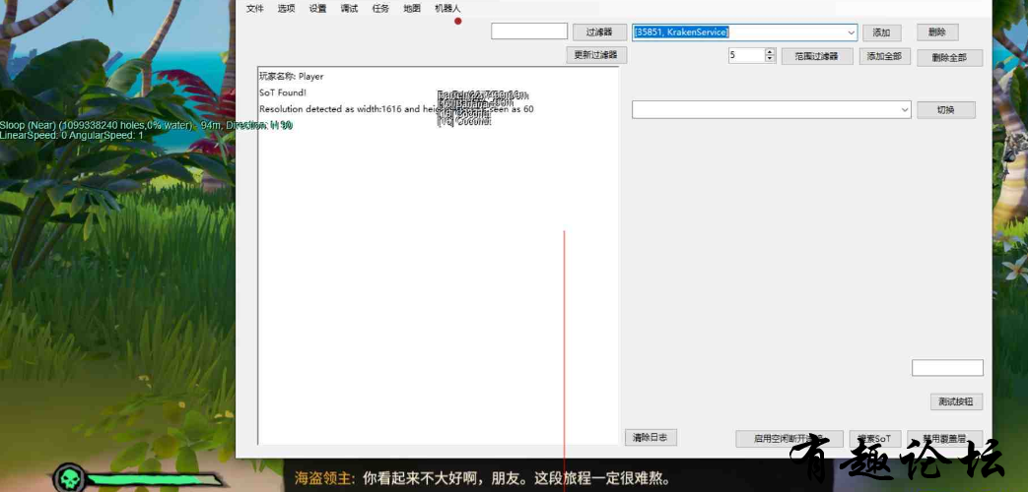Image resolution: width=1028 pixels, height=492 pixels.
Task: Click the 过滤器 button
Action: click(599, 32)
